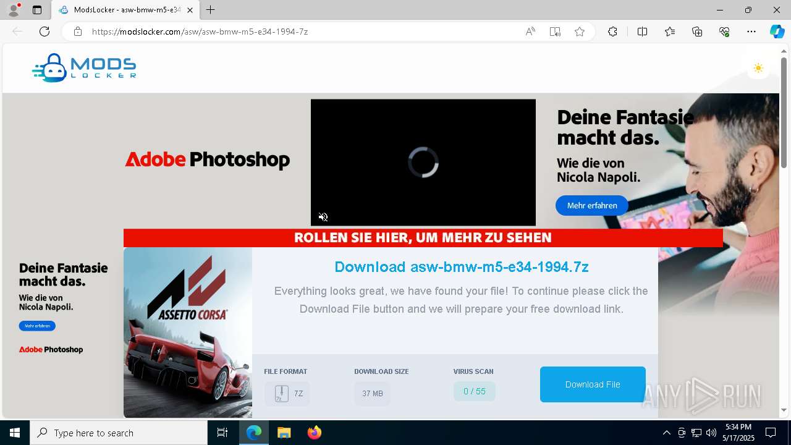The height and width of the screenshot is (445, 791).
Task: Click the vertical scrollbar thumb
Action: click(784, 112)
